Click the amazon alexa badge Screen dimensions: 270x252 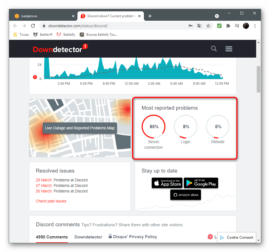click(186, 195)
